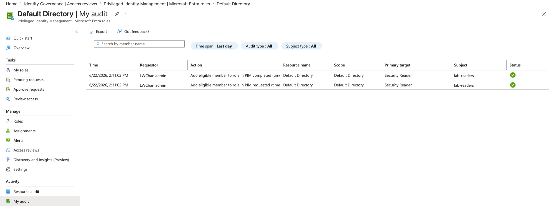The width and height of the screenshot is (555, 207).
Task: Click the Roles icon under Manage
Action: tap(8, 121)
